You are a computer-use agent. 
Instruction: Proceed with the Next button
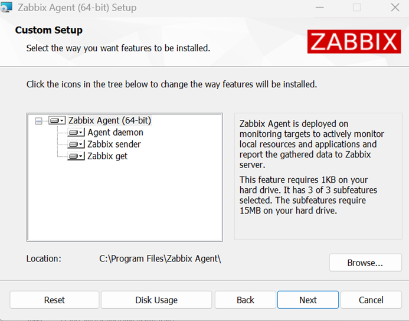pyautogui.click(x=307, y=300)
